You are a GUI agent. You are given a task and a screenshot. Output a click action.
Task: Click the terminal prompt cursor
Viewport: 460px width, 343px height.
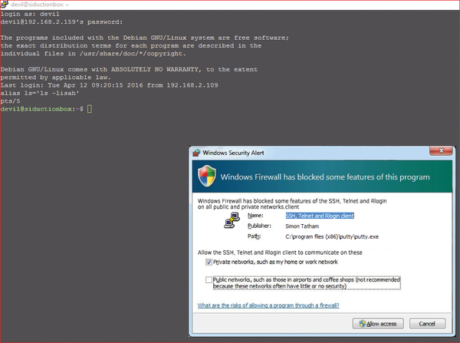point(90,109)
